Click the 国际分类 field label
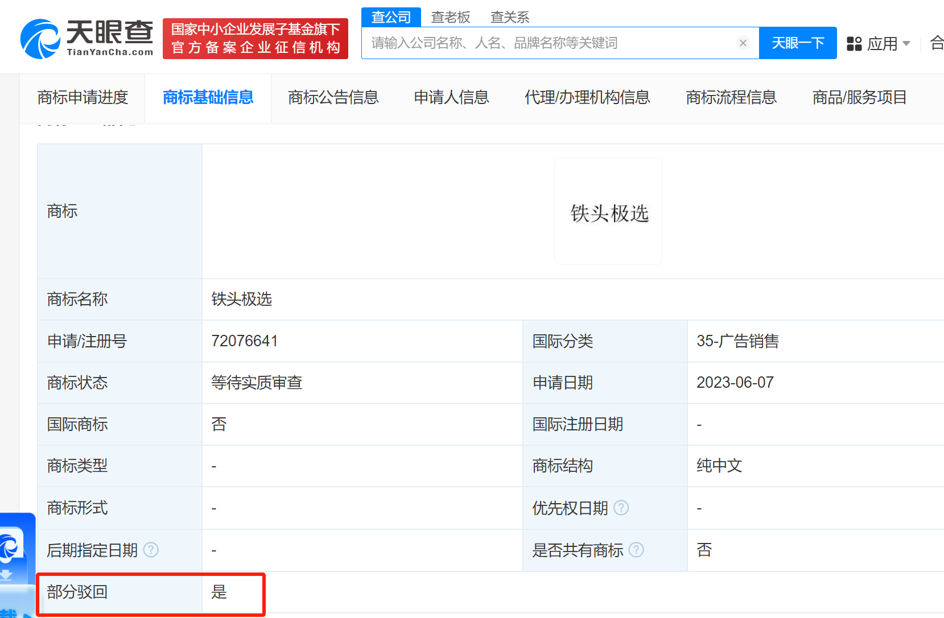This screenshot has height=618, width=944. coord(563,341)
